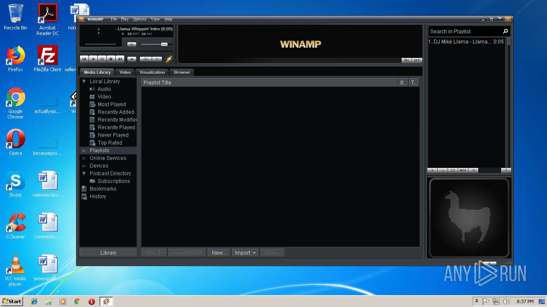Open Subscriptions under Podcast Directory
Screen dimensions: 547x307
click(114, 181)
